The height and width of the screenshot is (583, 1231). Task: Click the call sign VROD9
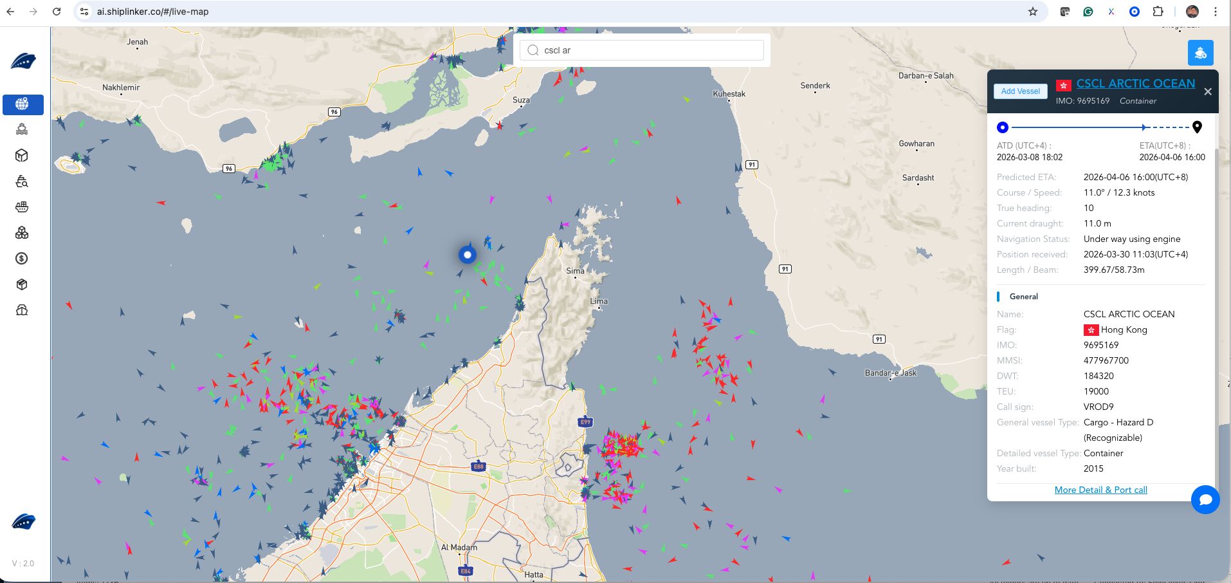pyautogui.click(x=1099, y=407)
